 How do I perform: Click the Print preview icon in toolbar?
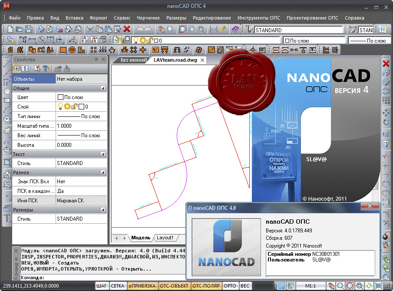(50, 30)
